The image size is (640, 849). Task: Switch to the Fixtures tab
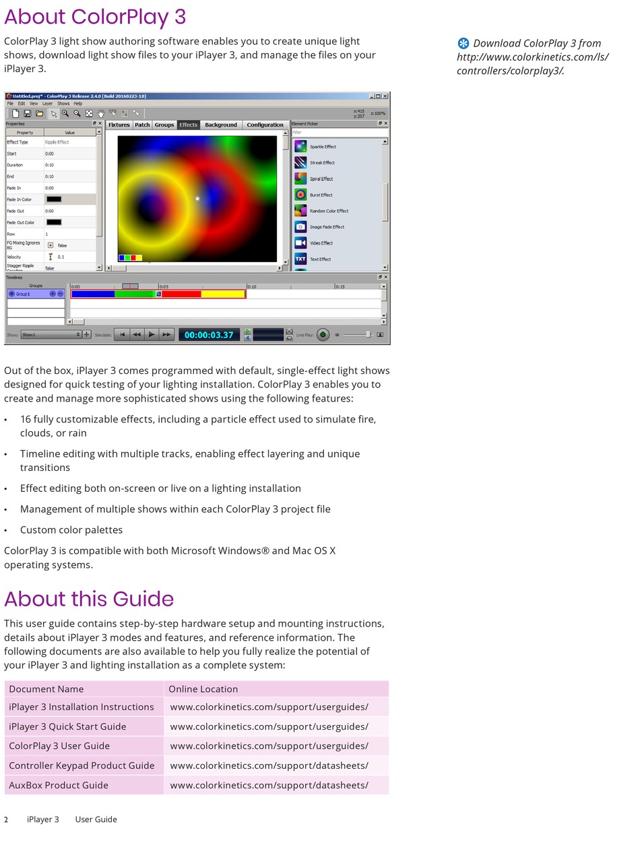point(119,125)
